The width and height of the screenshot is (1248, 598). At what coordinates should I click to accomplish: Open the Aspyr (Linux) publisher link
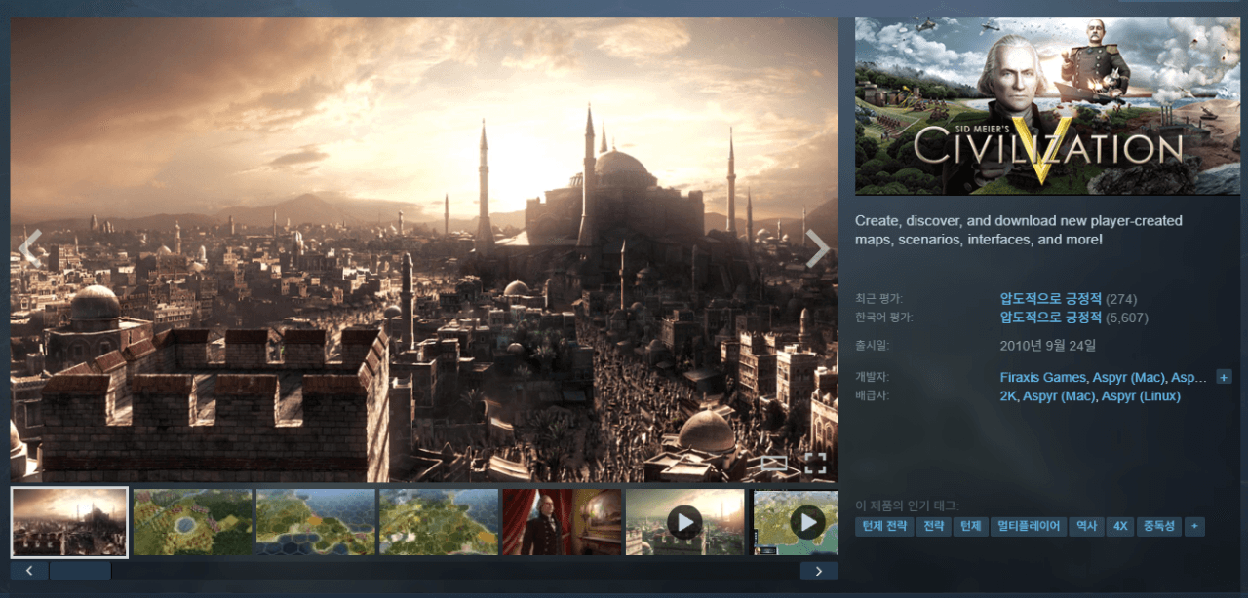tap(1141, 396)
